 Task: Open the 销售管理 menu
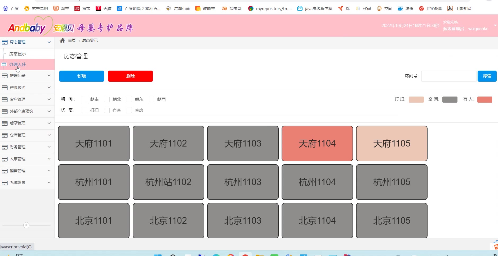tap(27, 171)
